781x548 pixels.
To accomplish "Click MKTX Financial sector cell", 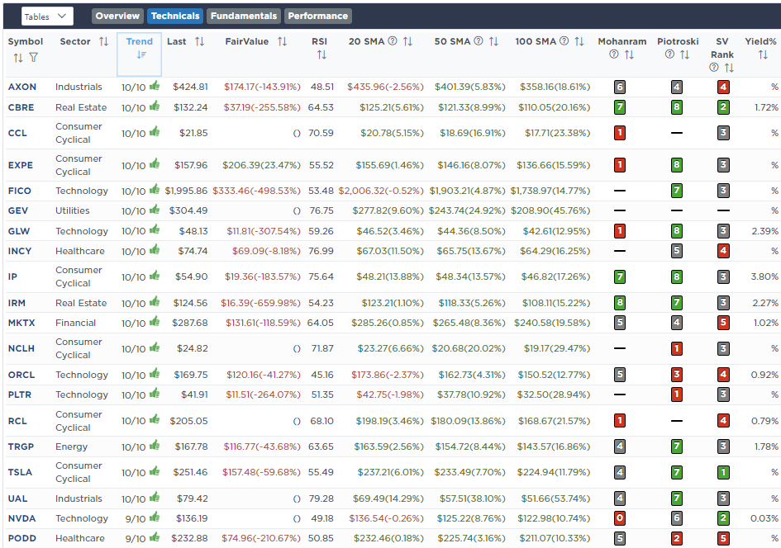I will [75, 323].
